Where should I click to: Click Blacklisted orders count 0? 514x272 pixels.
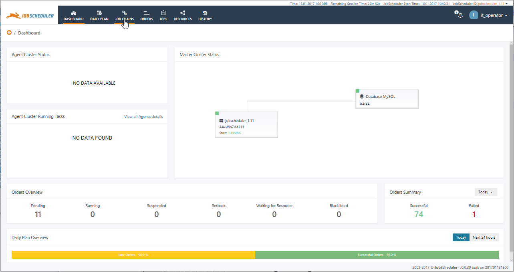click(x=339, y=215)
